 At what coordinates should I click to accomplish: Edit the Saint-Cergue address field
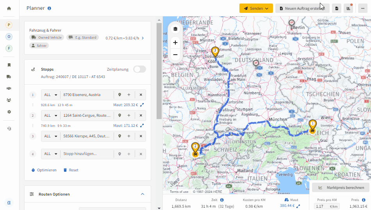pyautogui.click(x=87, y=116)
